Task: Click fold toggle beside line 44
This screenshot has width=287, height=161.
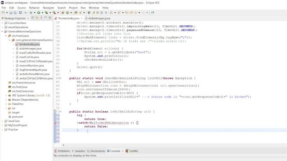Action: [61, 78]
